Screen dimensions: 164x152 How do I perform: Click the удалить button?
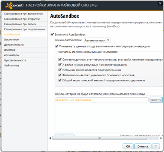pyautogui.click(x=156, y=100)
